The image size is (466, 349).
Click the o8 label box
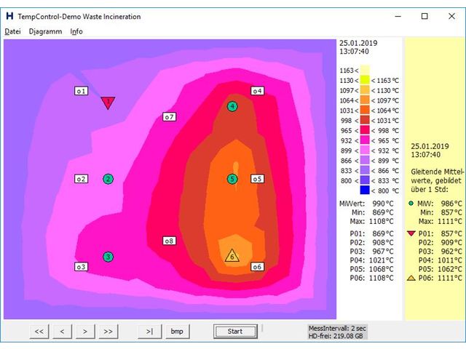(169, 241)
